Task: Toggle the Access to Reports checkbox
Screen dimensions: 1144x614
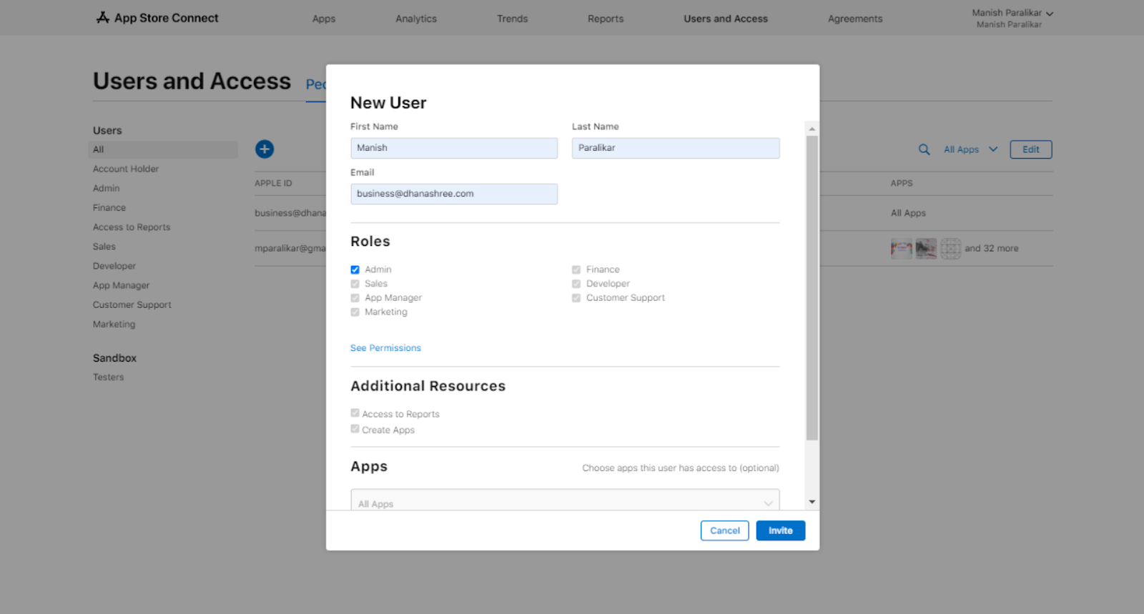Action: (x=355, y=413)
